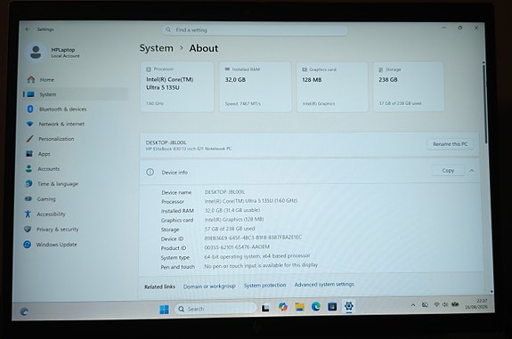Click the Installed RAM card
512x339 pixels.
click(x=255, y=87)
